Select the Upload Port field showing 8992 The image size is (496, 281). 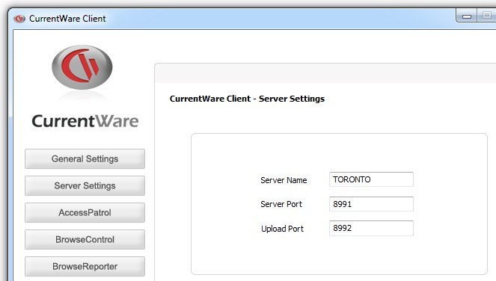371,228
